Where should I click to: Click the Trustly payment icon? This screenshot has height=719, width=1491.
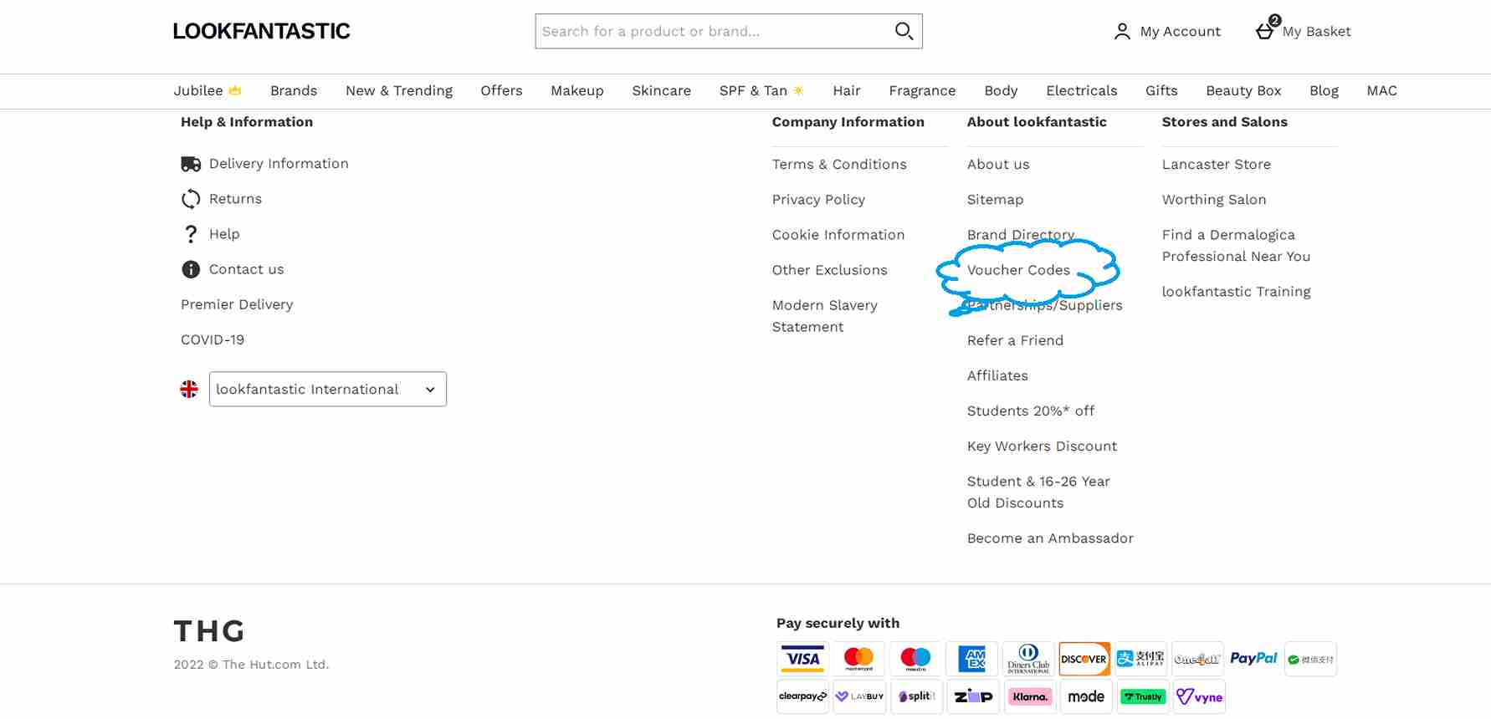tap(1143, 696)
